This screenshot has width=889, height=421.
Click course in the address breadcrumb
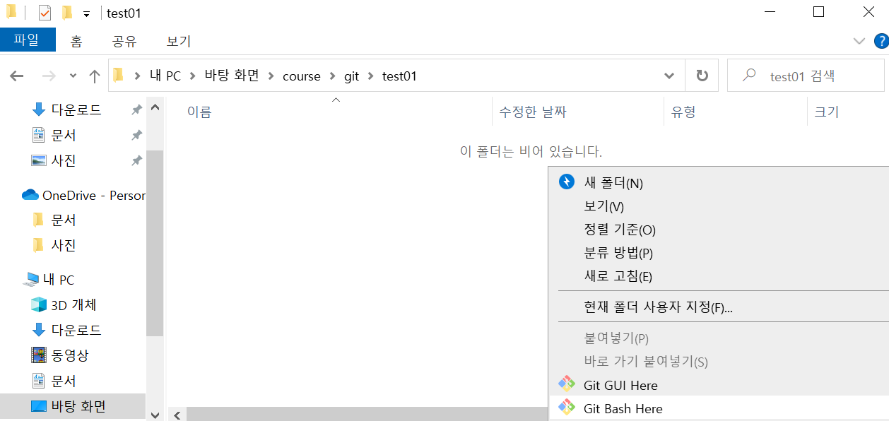[x=302, y=76]
